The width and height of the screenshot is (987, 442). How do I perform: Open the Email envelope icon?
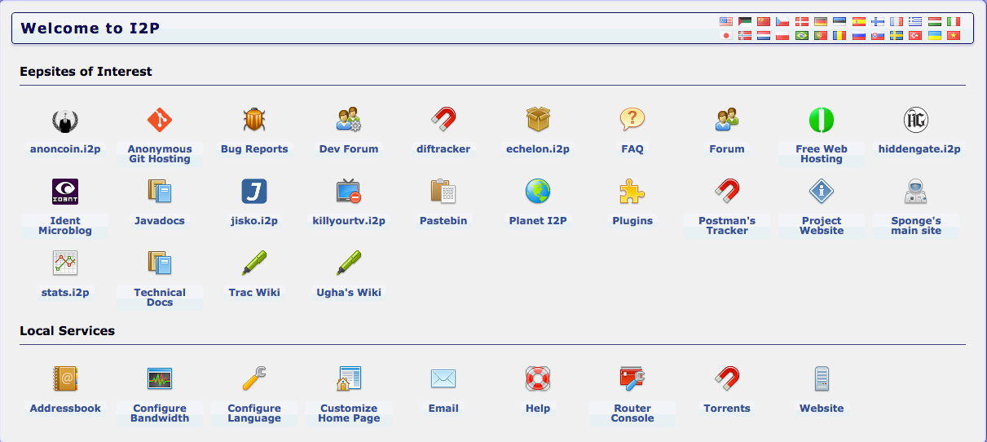(443, 378)
